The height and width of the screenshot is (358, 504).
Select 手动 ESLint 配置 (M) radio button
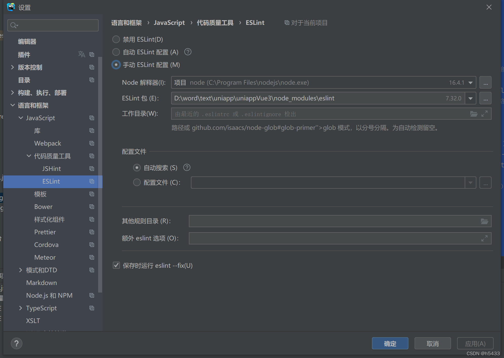[116, 65]
